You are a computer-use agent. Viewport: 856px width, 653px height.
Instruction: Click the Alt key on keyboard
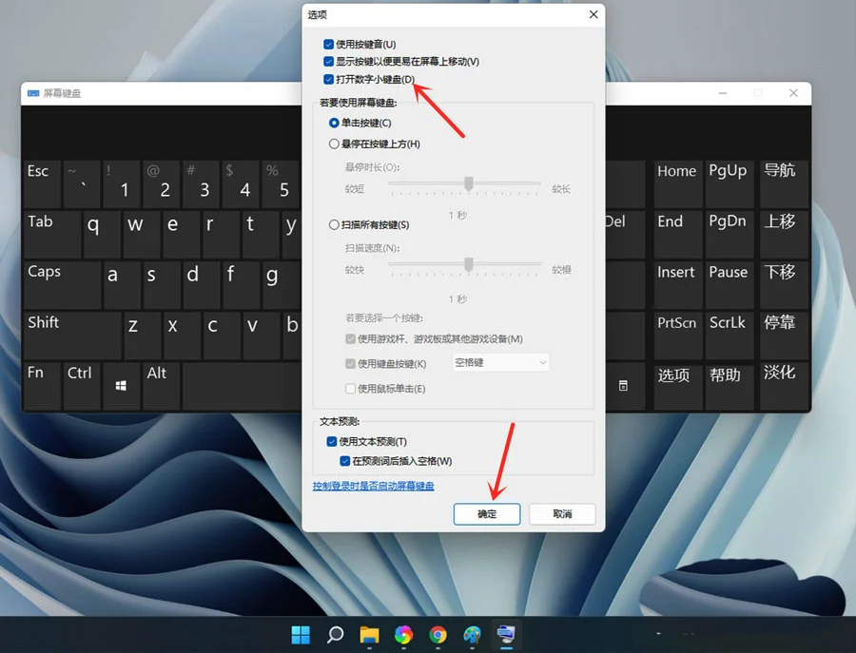161,386
